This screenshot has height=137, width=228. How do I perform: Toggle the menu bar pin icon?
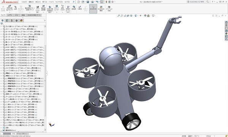point(74,2)
